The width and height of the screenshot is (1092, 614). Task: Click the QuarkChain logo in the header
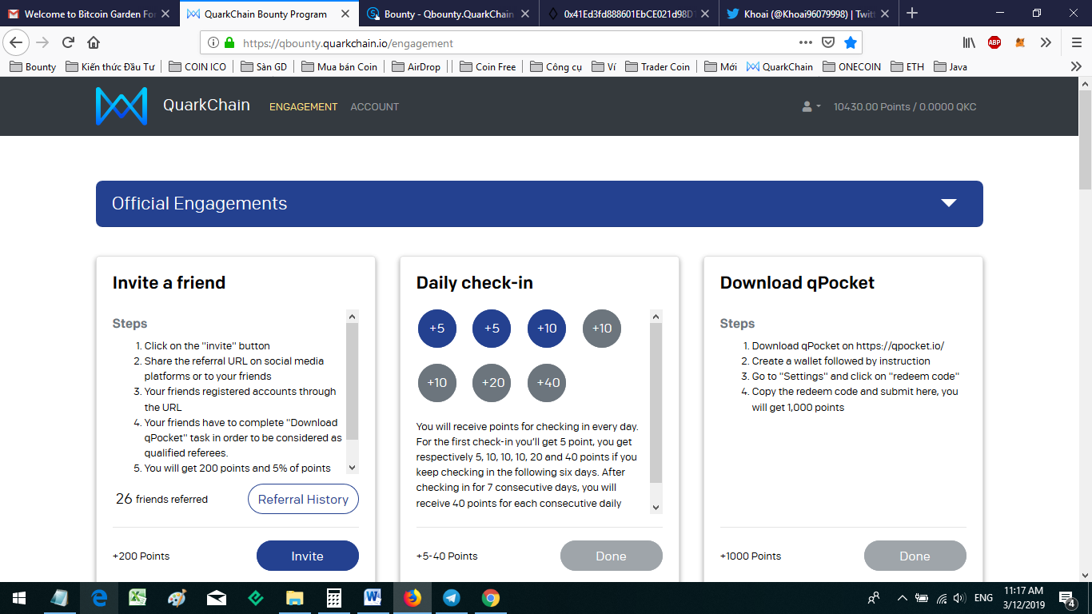point(122,106)
